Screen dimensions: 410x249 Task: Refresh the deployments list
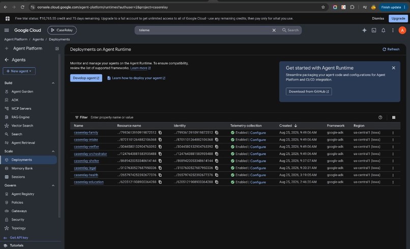(x=391, y=49)
